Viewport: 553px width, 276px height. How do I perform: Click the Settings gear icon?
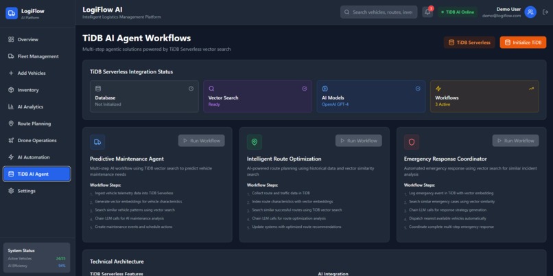11,191
